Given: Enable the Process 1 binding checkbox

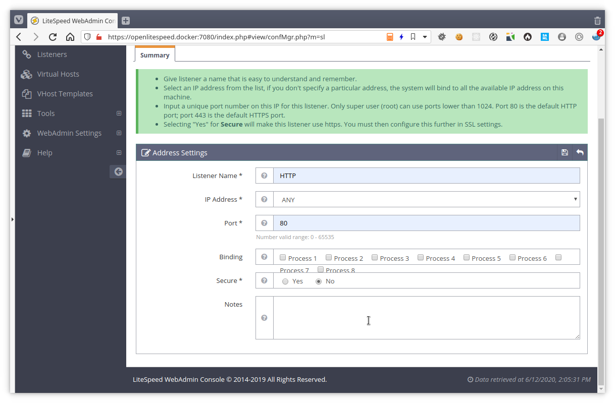Looking at the screenshot, I should 283,257.
